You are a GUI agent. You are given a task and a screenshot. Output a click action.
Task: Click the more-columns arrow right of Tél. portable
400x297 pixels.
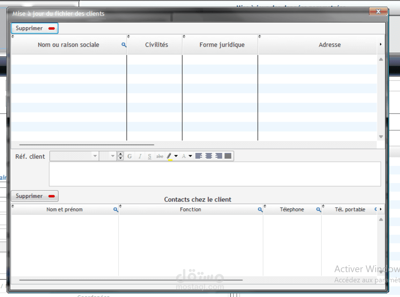point(381,210)
